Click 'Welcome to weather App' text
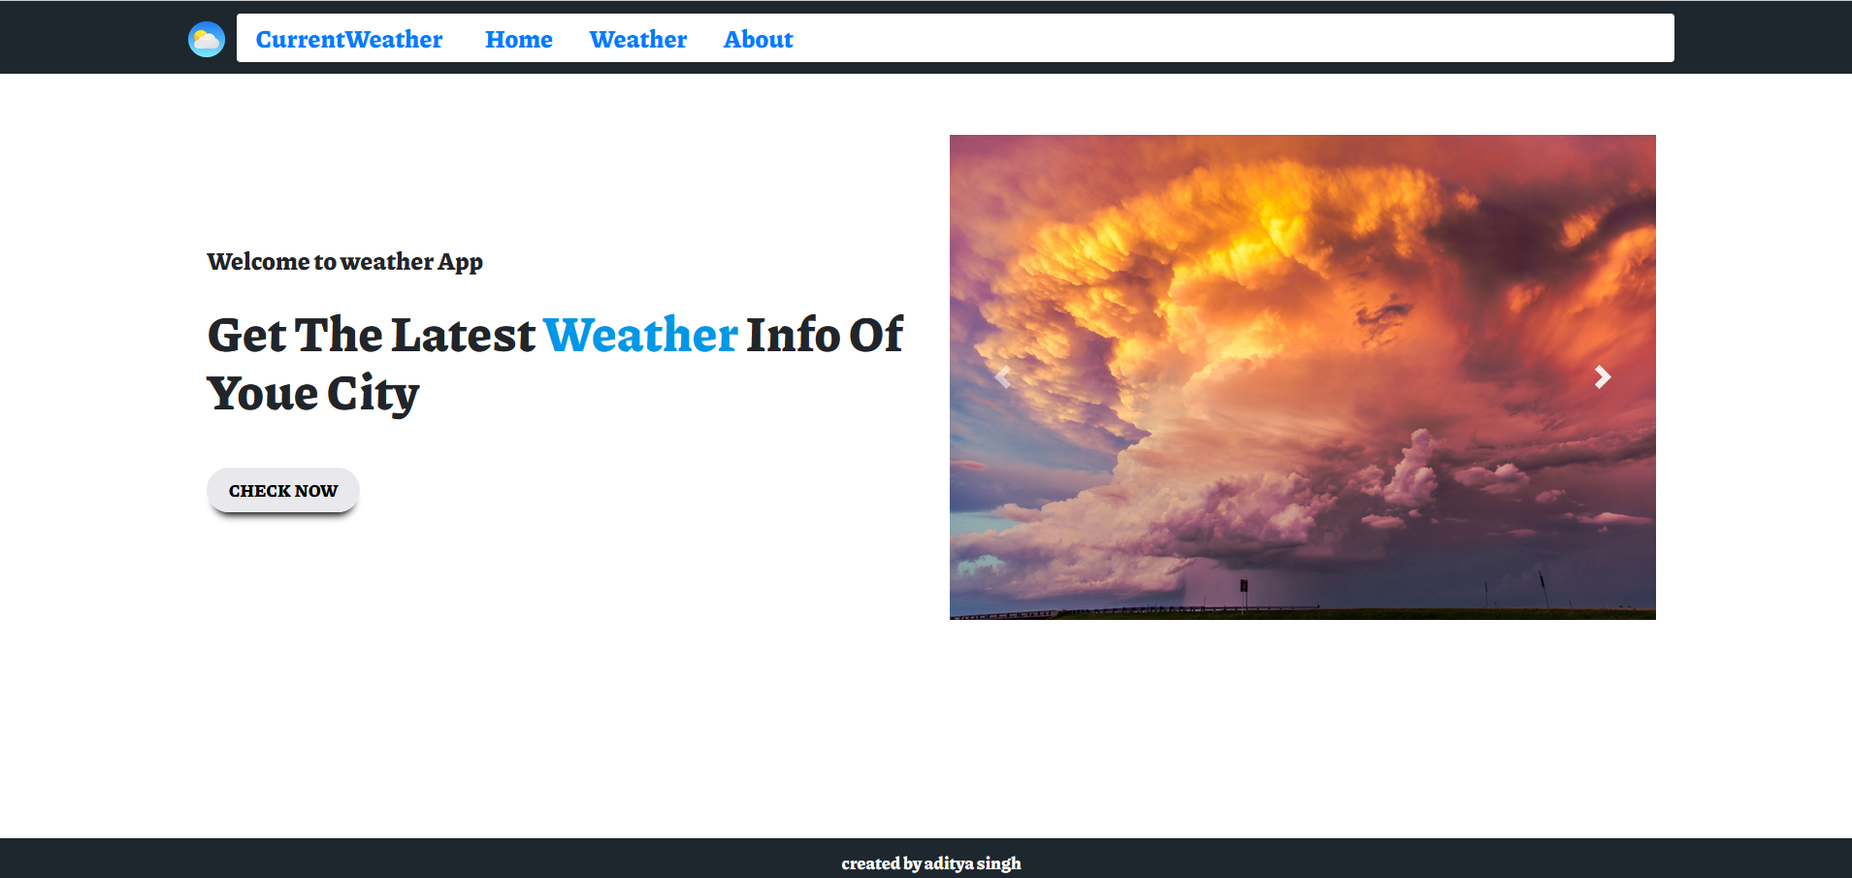Image resolution: width=1852 pixels, height=878 pixels. [344, 261]
